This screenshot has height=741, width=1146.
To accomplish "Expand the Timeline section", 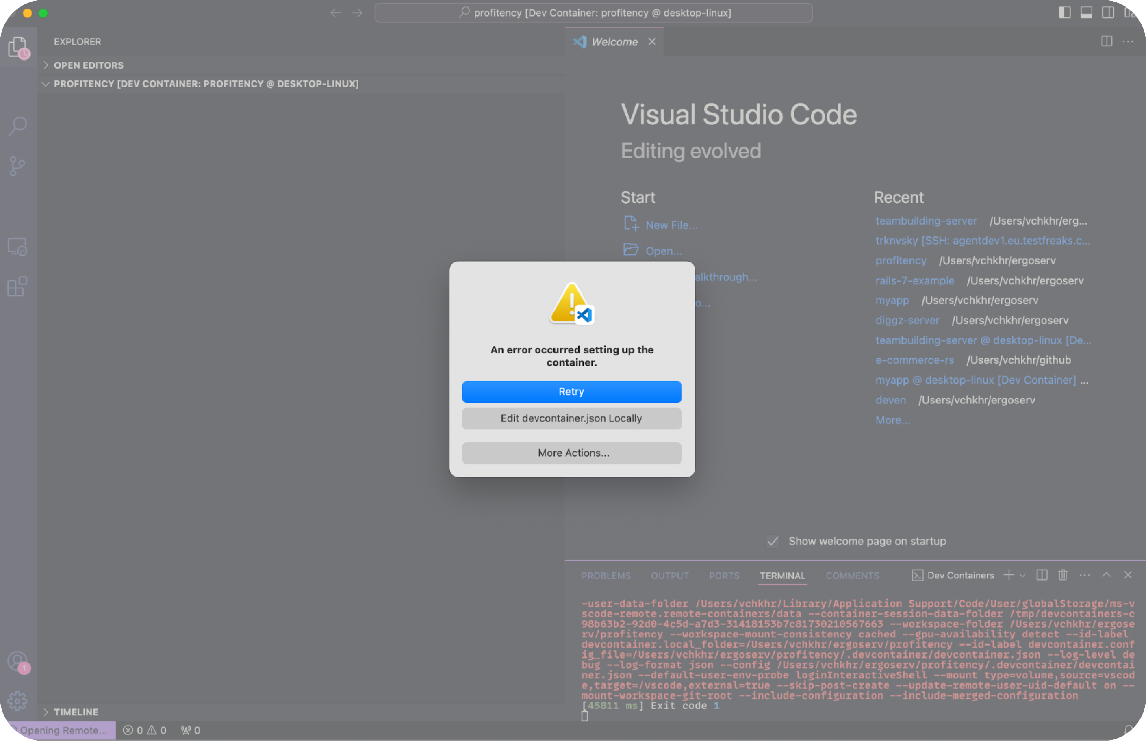I will (76, 712).
